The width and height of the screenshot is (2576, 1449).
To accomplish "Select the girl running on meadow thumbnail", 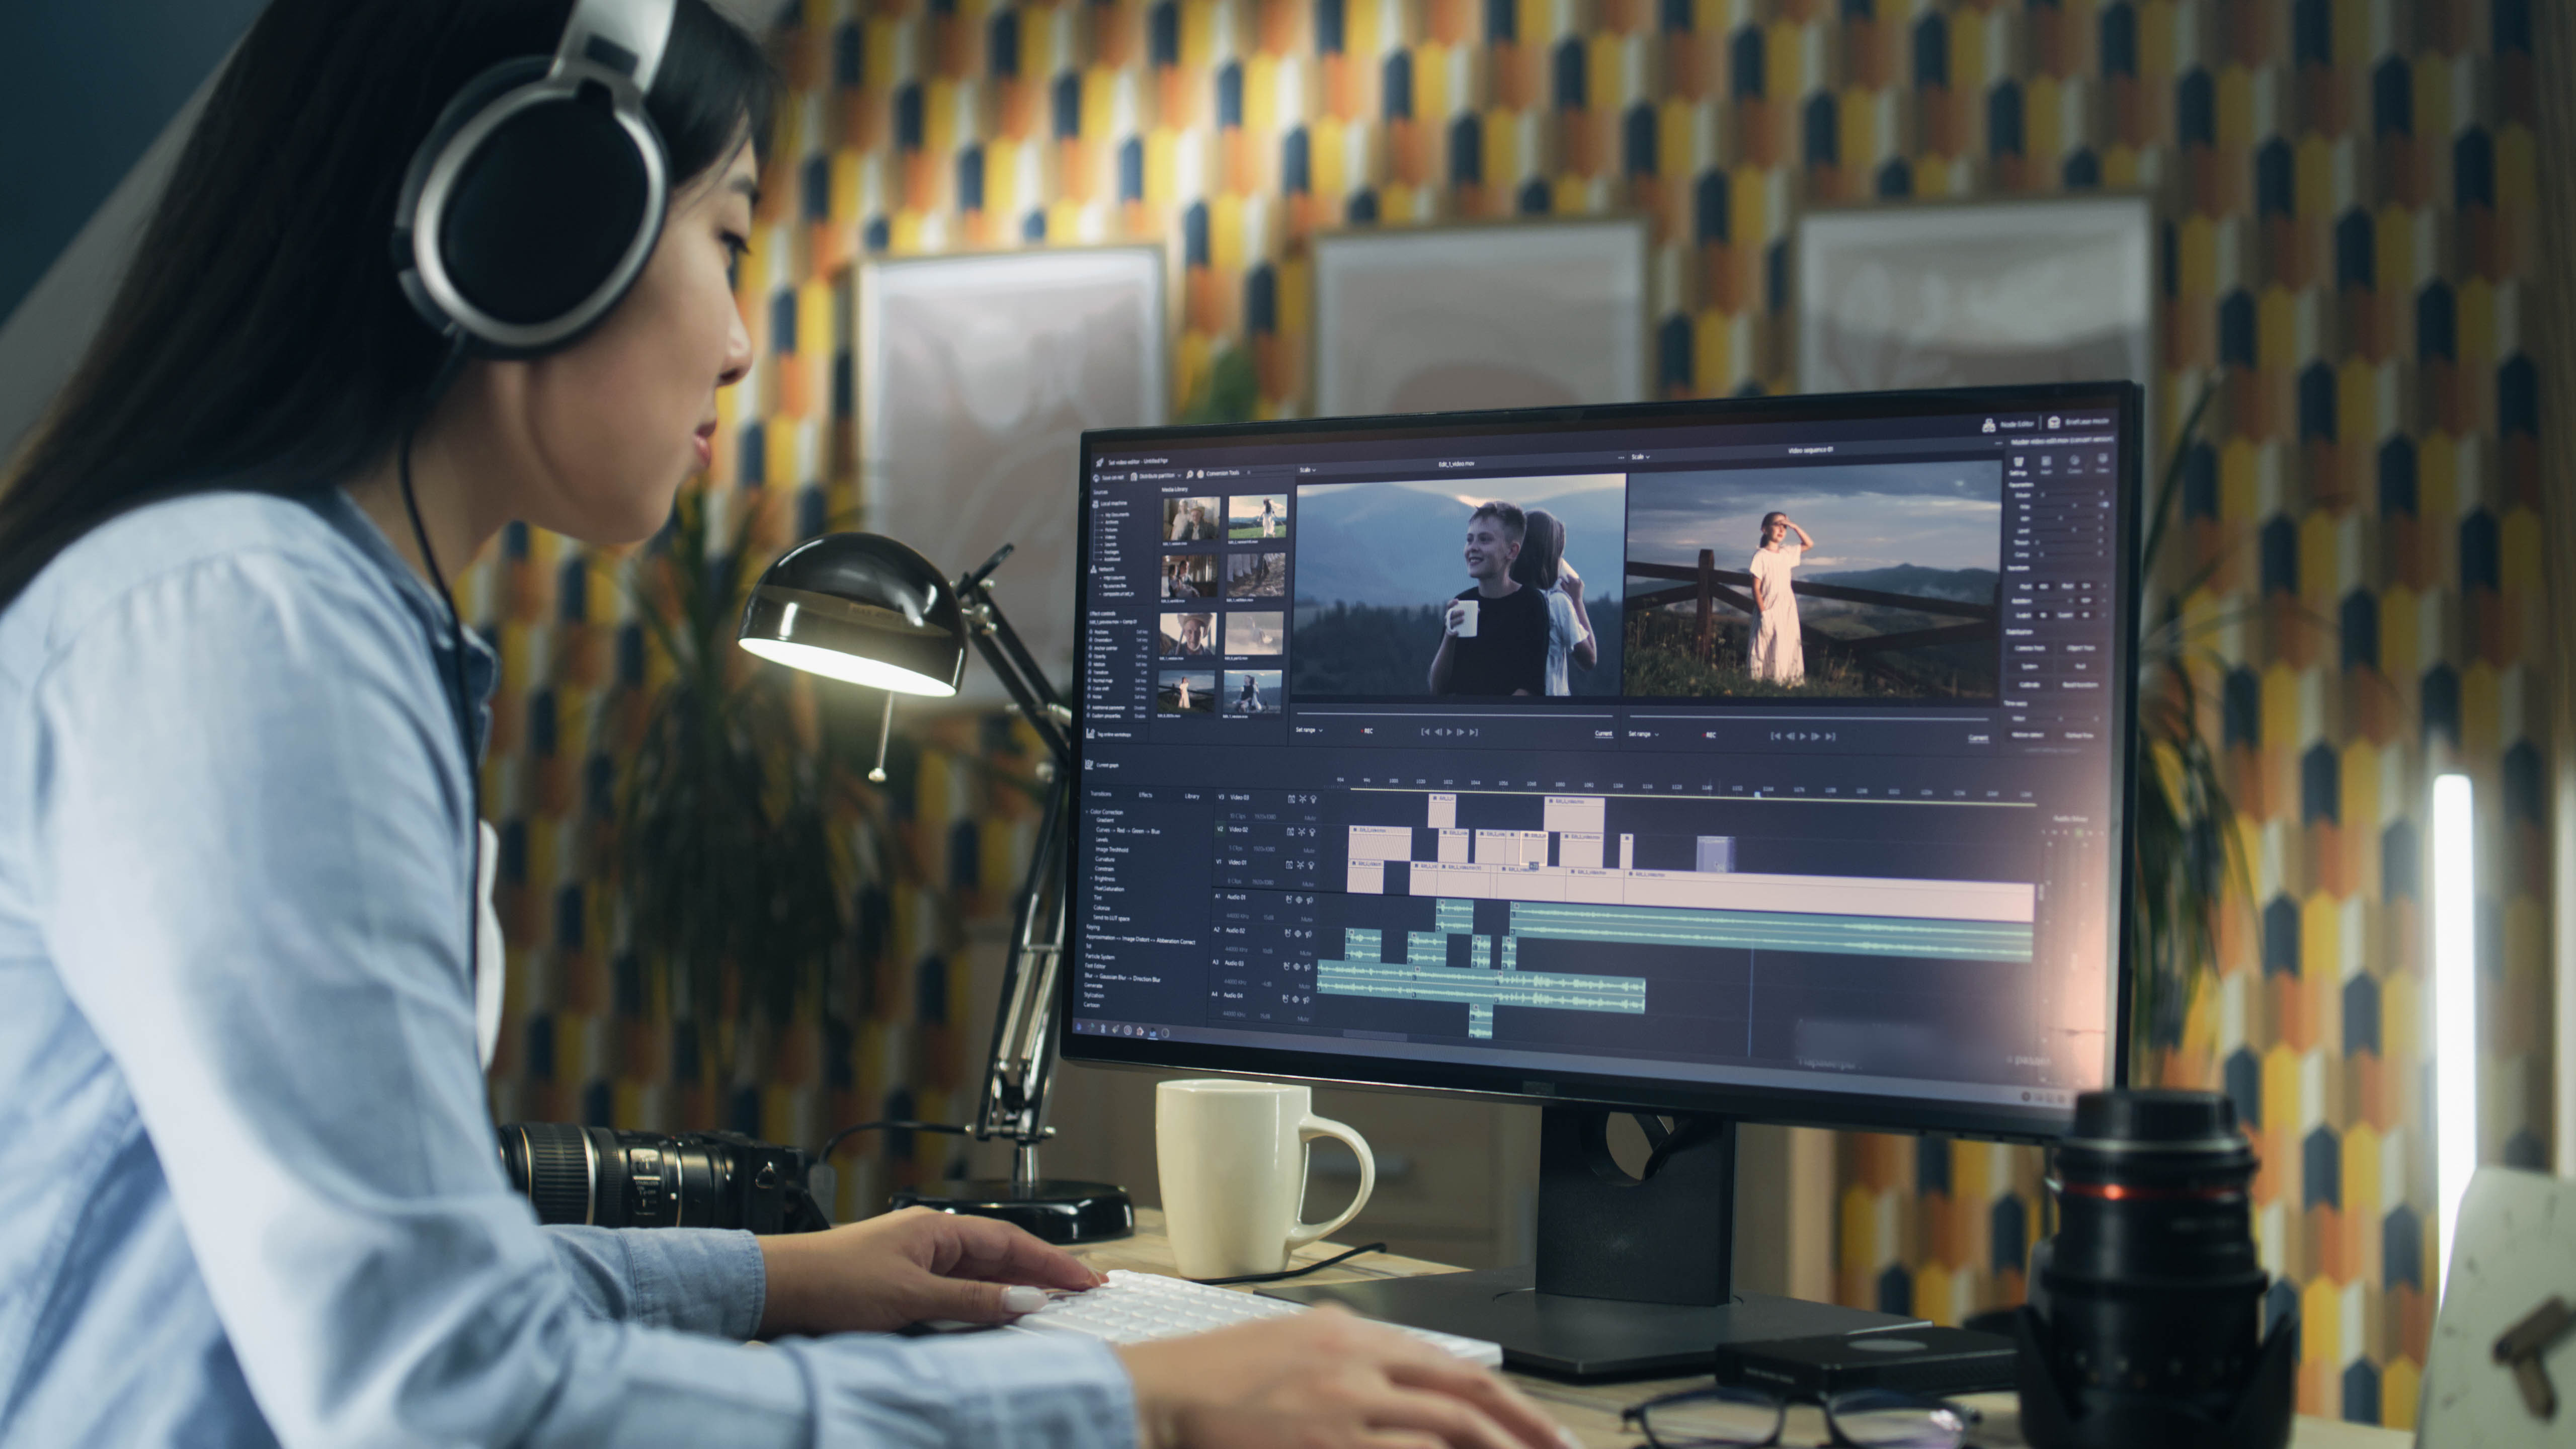I will point(1257,518).
